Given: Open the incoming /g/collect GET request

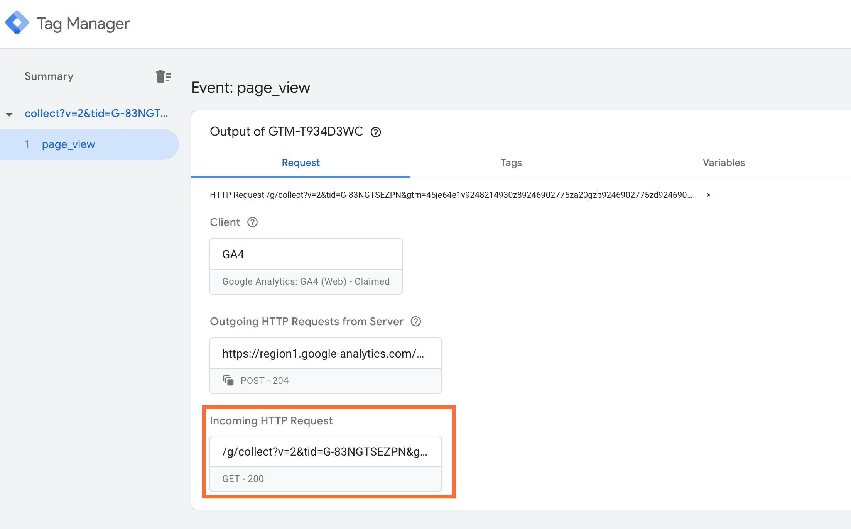Looking at the screenshot, I should pos(325,451).
